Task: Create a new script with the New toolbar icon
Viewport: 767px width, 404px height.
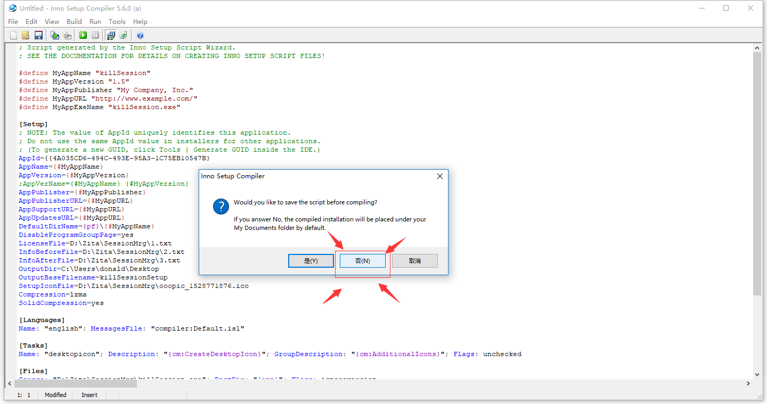Action: pyautogui.click(x=13, y=35)
